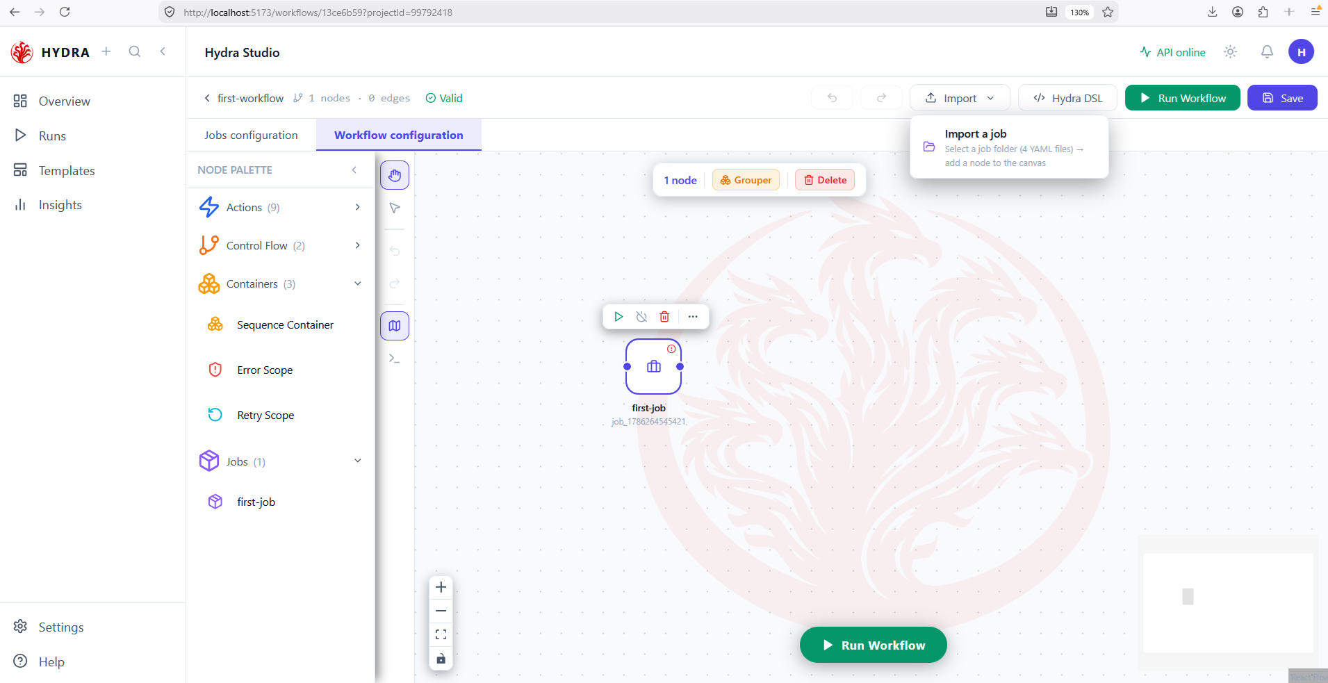Disable the node using slashed icon
1328x683 pixels.
(x=641, y=317)
